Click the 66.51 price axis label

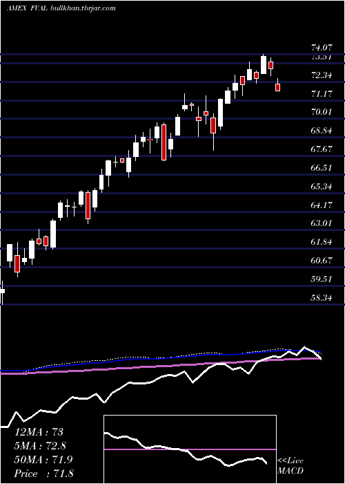322,168
